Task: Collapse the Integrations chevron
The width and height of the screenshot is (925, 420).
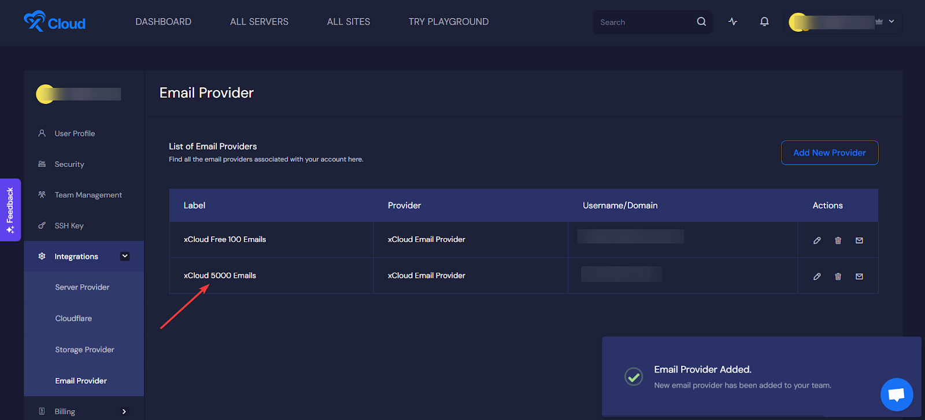Action: pos(125,256)
